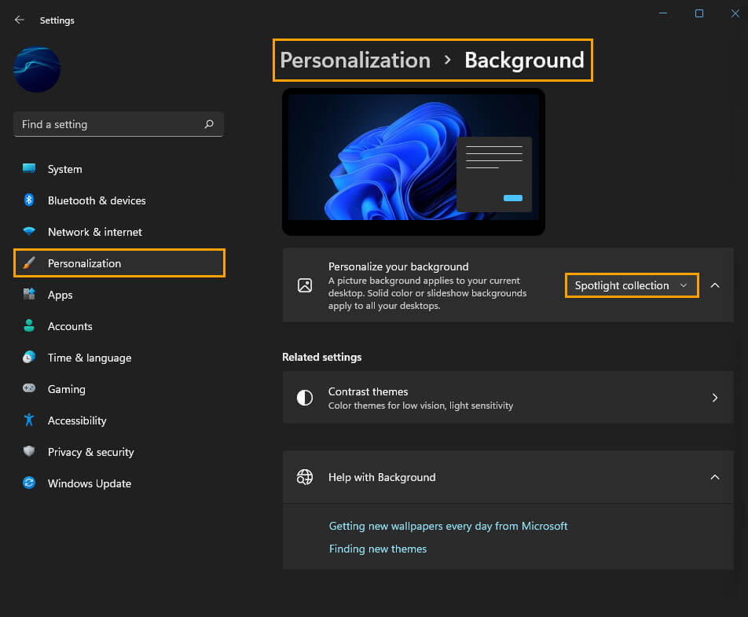Go to Bluetooth & devices
748x617 pixels.
[119, 200]
